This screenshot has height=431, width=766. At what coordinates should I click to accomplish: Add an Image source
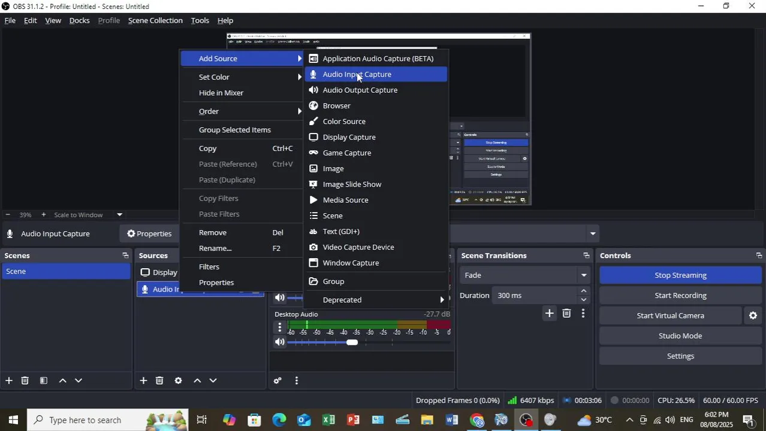[376, 168]
